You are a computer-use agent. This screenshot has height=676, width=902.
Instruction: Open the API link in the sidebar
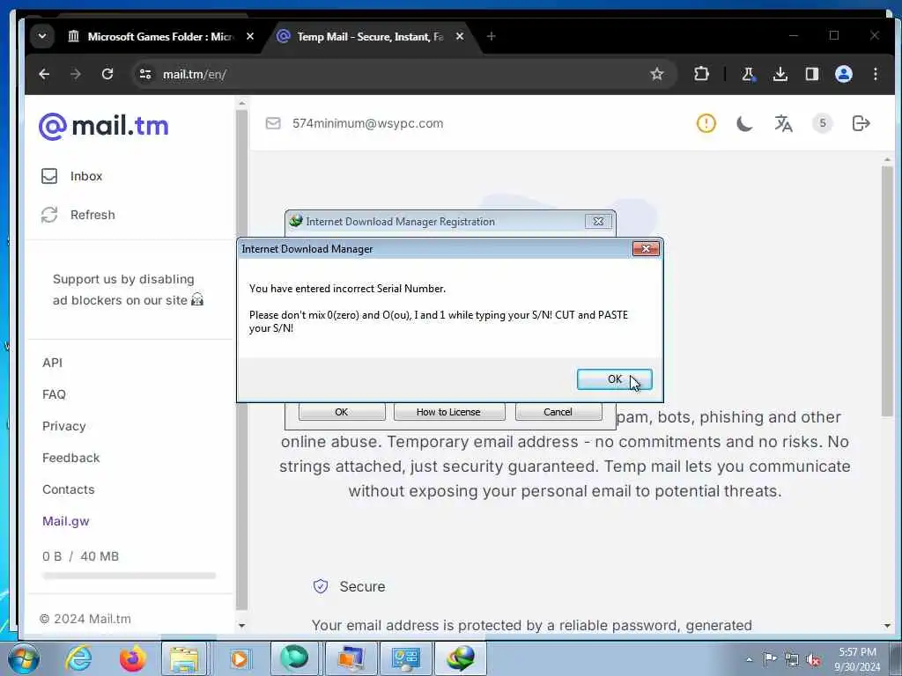pyautogui.click(x=52, y=363)
